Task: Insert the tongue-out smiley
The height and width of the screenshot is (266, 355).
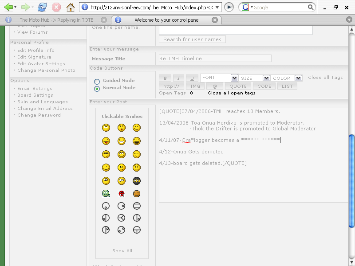Action: tap(106, 141)
